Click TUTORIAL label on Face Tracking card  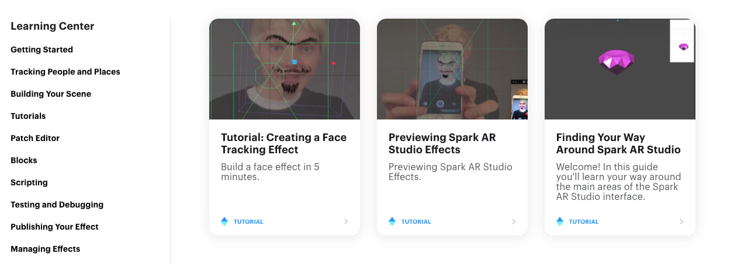coord(248,221)
